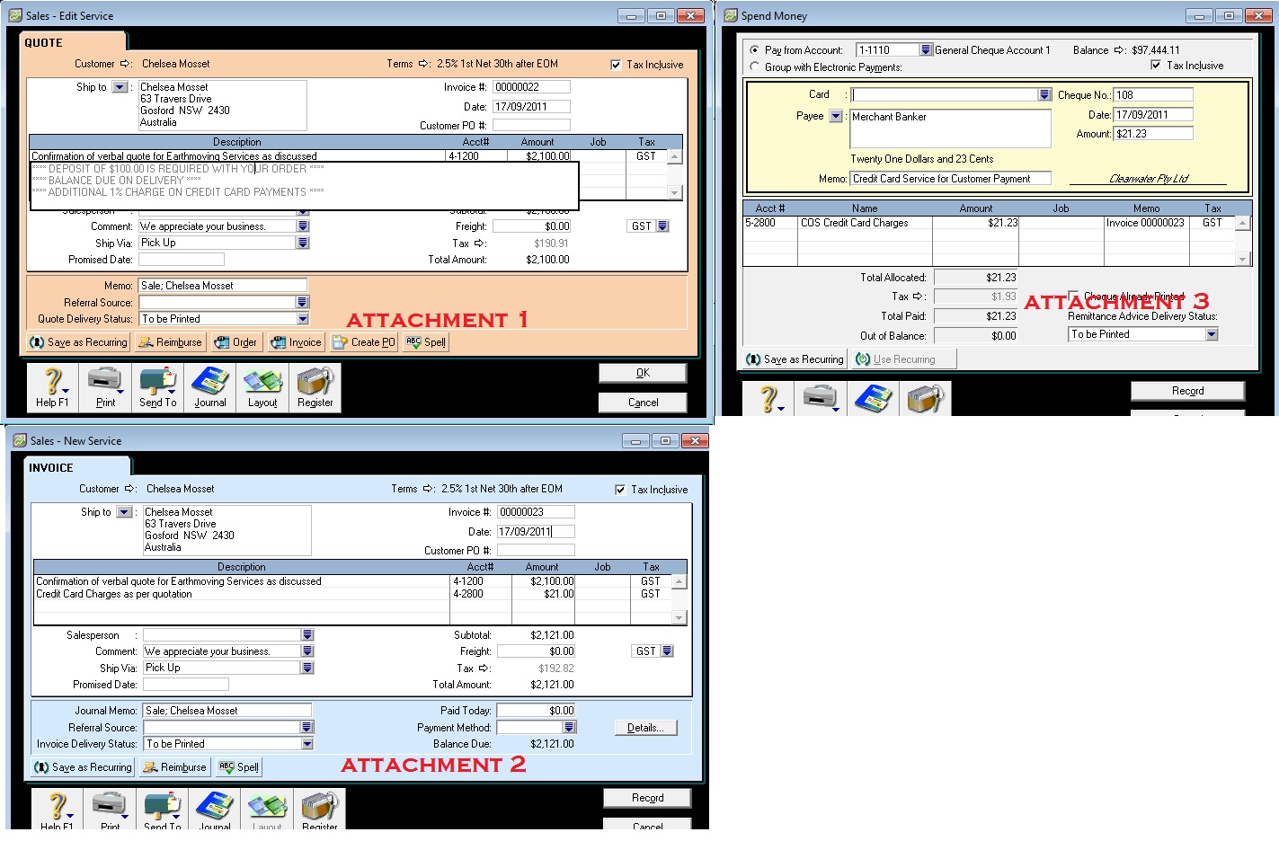Click the Print icon in the Edit Service window
The height and width of the screenshot is (841, 1279).
[x=105, y=388]
